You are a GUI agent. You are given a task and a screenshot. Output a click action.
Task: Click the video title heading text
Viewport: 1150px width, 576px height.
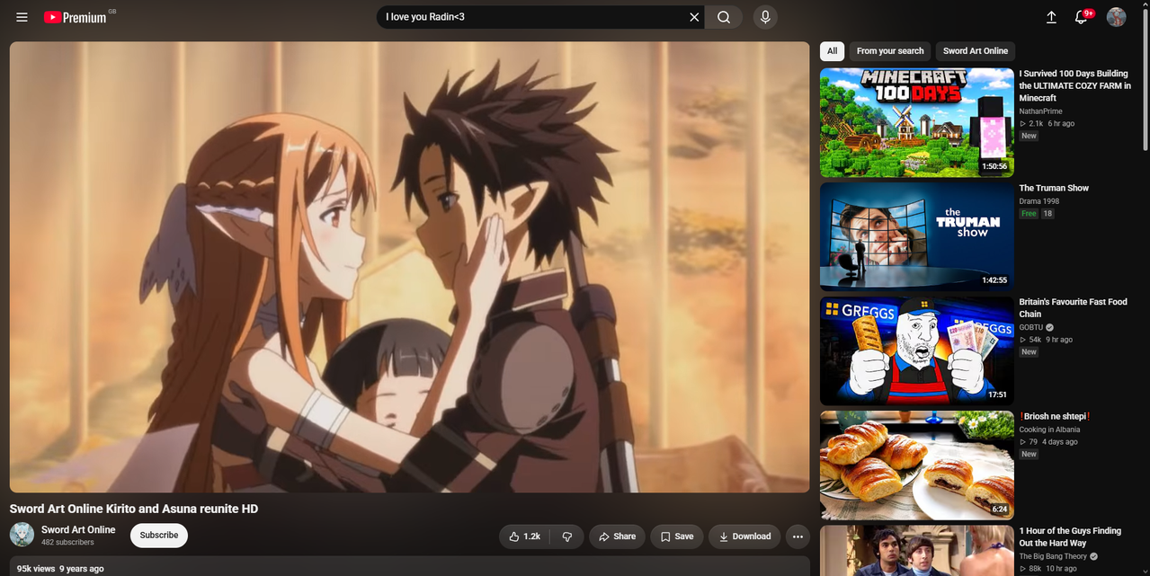(134, 509)
